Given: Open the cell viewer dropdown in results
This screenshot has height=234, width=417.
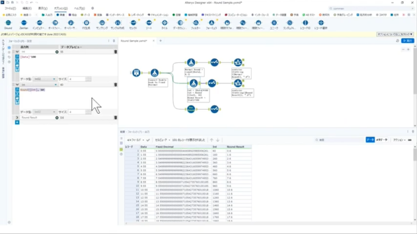Looking at the screenshot, I should (162, 140).
